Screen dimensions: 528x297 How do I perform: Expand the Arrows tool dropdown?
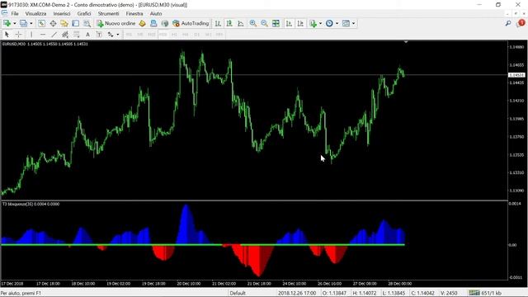[117, 35]
